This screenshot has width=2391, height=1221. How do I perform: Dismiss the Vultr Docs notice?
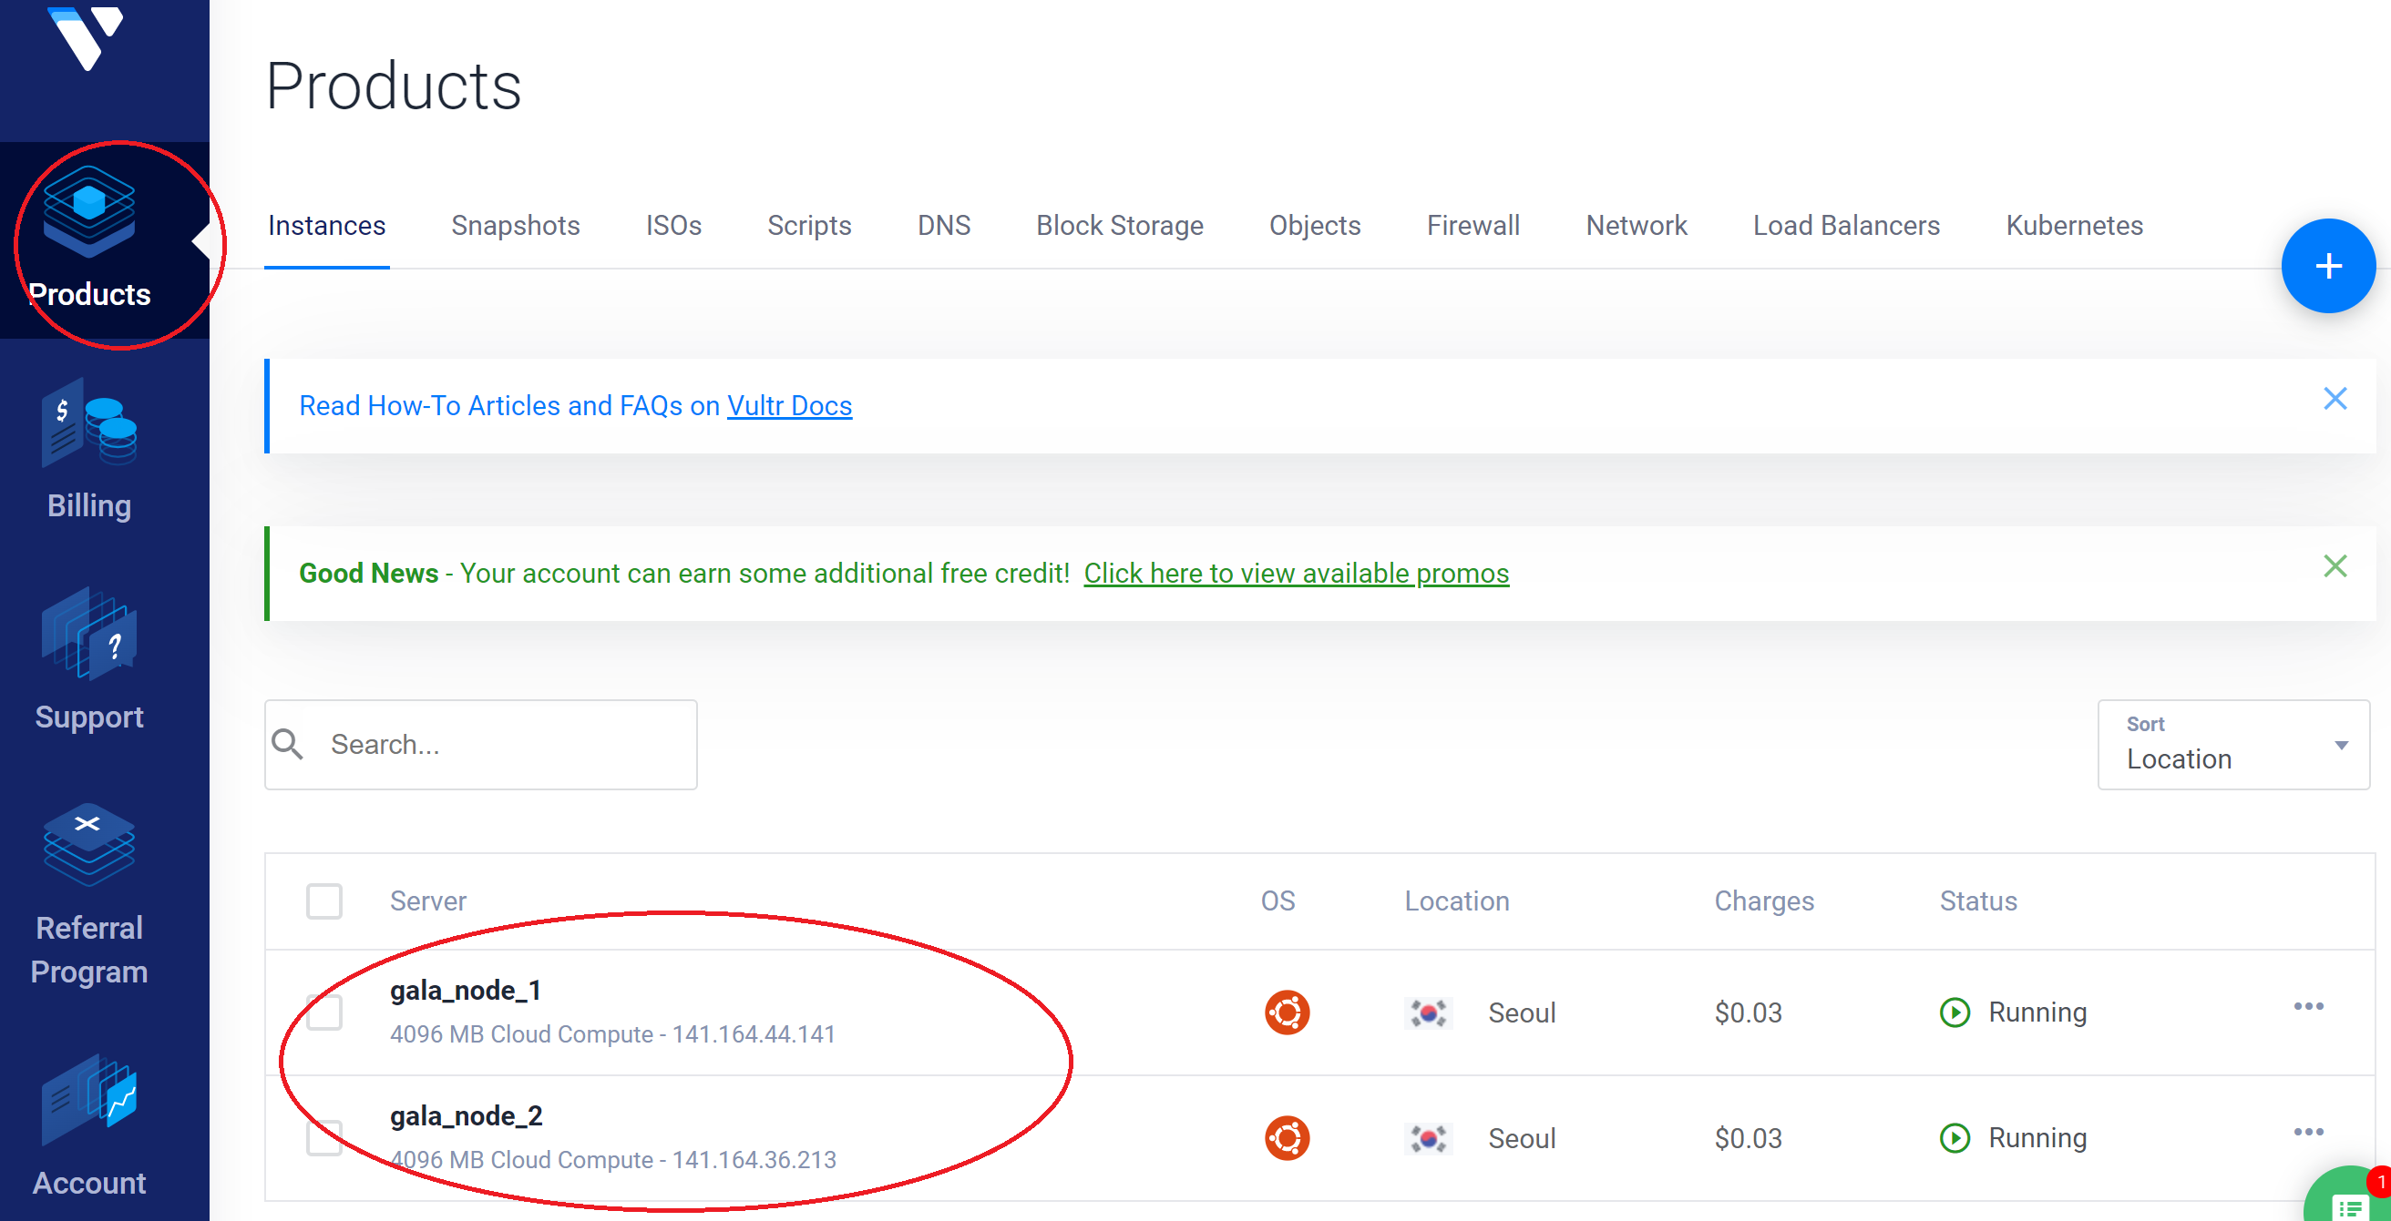pyautogui.click(x=2335, y=399)
